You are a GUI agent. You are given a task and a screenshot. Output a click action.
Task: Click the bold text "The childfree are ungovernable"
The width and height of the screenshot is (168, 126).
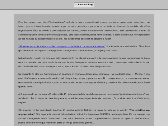[x=84, y=112]
